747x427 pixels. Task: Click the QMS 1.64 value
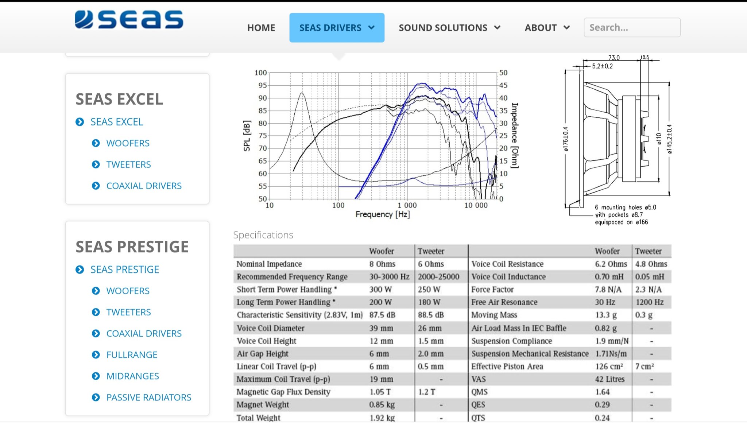(x=602, y=392)
